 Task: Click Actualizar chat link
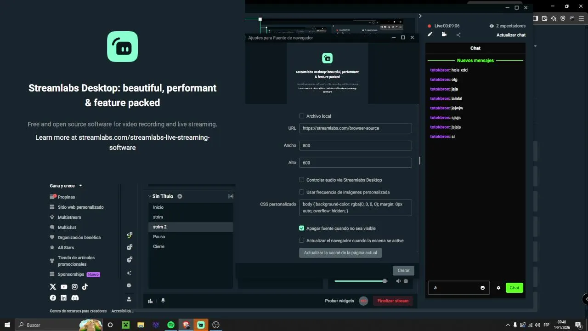511,35
